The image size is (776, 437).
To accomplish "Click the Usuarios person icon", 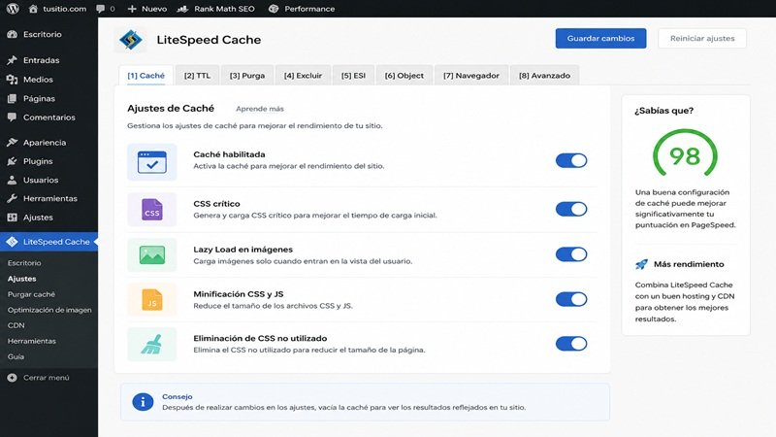I will point(13,180).
